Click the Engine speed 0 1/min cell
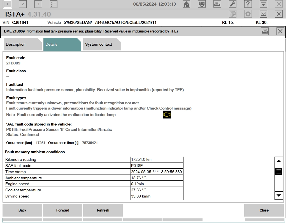 pos(157,184)
